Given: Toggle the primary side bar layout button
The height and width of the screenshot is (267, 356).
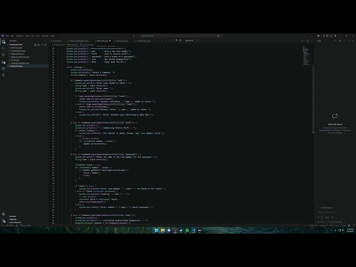Looking at the screenshot, I should [327, 36].
